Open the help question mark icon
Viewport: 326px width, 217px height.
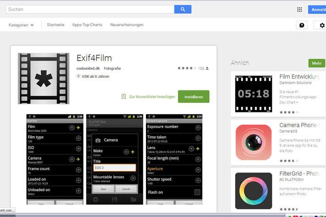pyautogui.click(x=302, y=25)
